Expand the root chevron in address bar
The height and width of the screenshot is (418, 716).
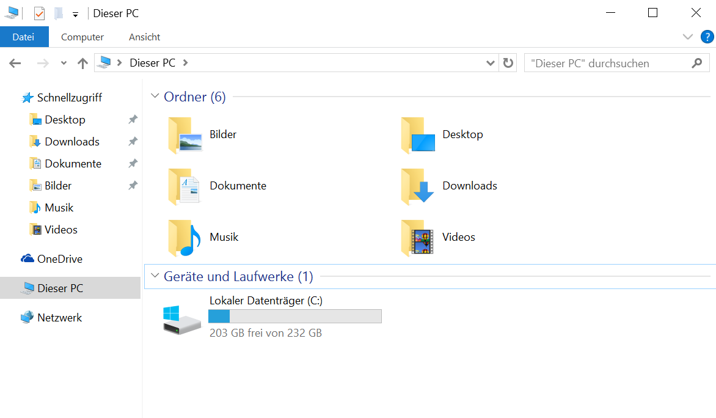[120, 62]
